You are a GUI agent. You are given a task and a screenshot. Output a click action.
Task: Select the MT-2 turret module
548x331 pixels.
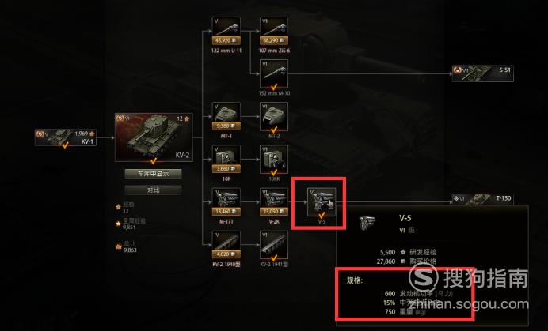[274, 116]
